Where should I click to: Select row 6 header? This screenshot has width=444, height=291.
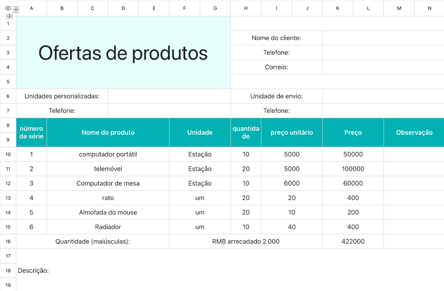click(8, 96)
